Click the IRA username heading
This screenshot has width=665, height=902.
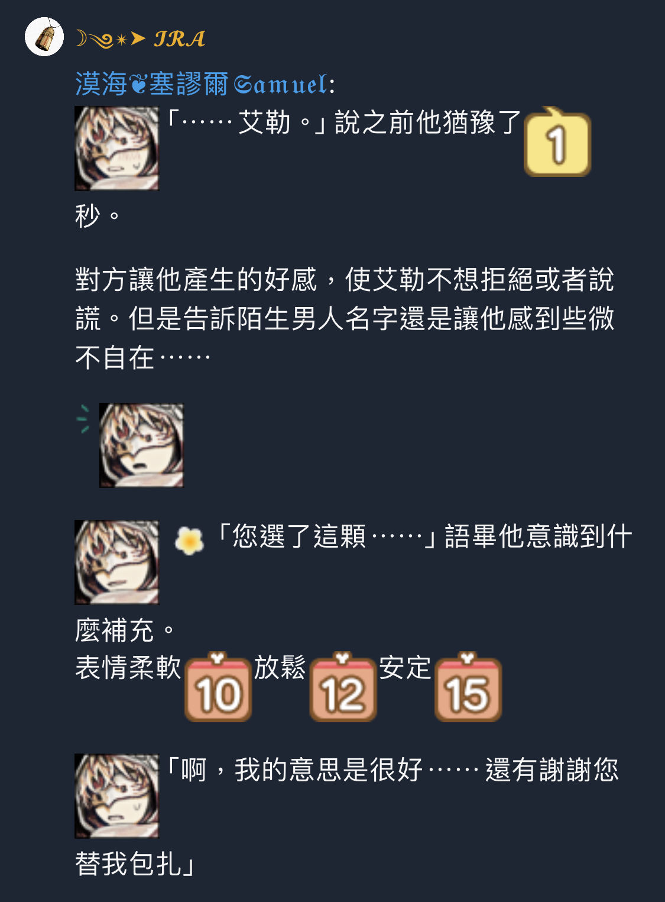tap(140, 39)
